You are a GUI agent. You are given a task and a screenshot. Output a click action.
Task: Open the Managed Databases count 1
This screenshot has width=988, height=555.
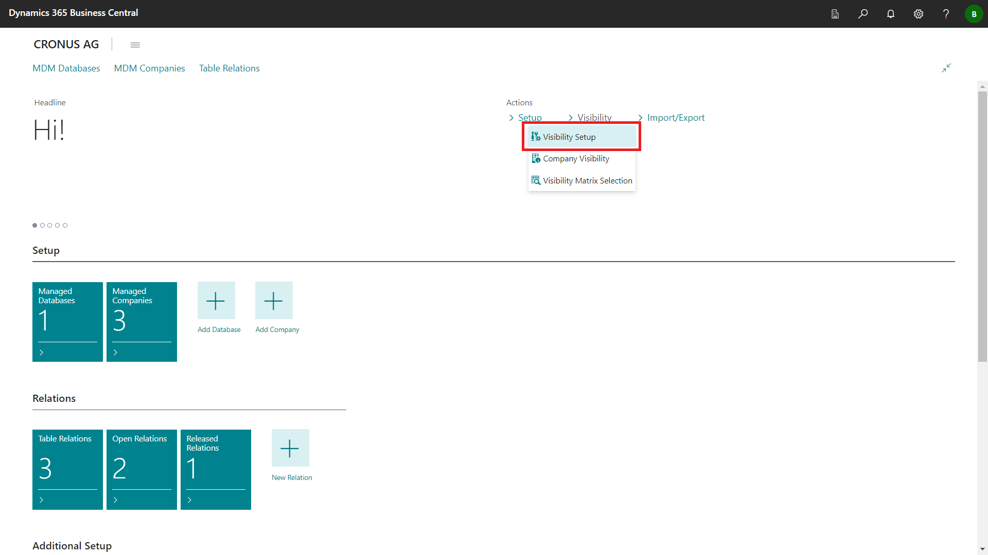tap(44, 321)
